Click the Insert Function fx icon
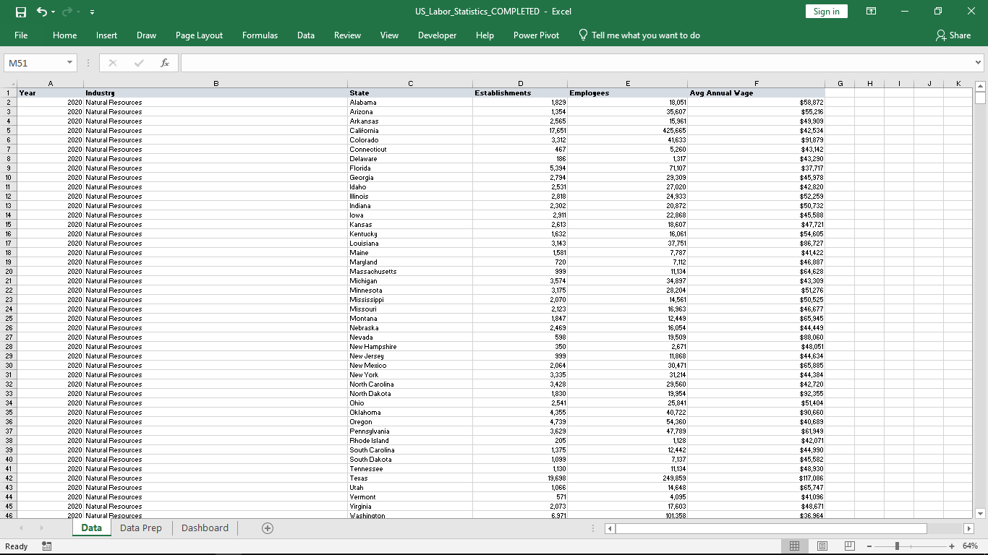This screenshot has height=555, width=988. pyautogui.click(x=165, y=63)
